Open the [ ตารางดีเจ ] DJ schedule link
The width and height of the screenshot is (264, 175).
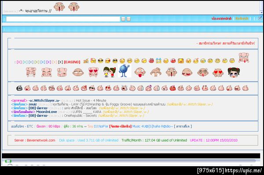pos(183,126)
